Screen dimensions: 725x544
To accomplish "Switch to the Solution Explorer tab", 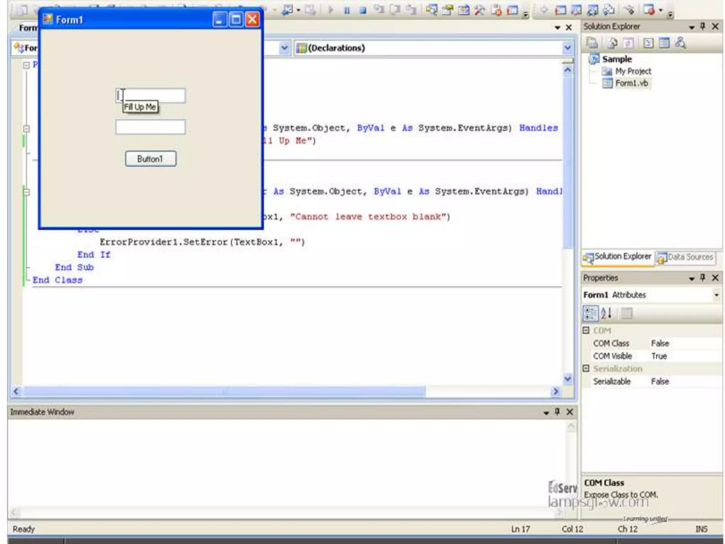I will (x=618, y=257).
